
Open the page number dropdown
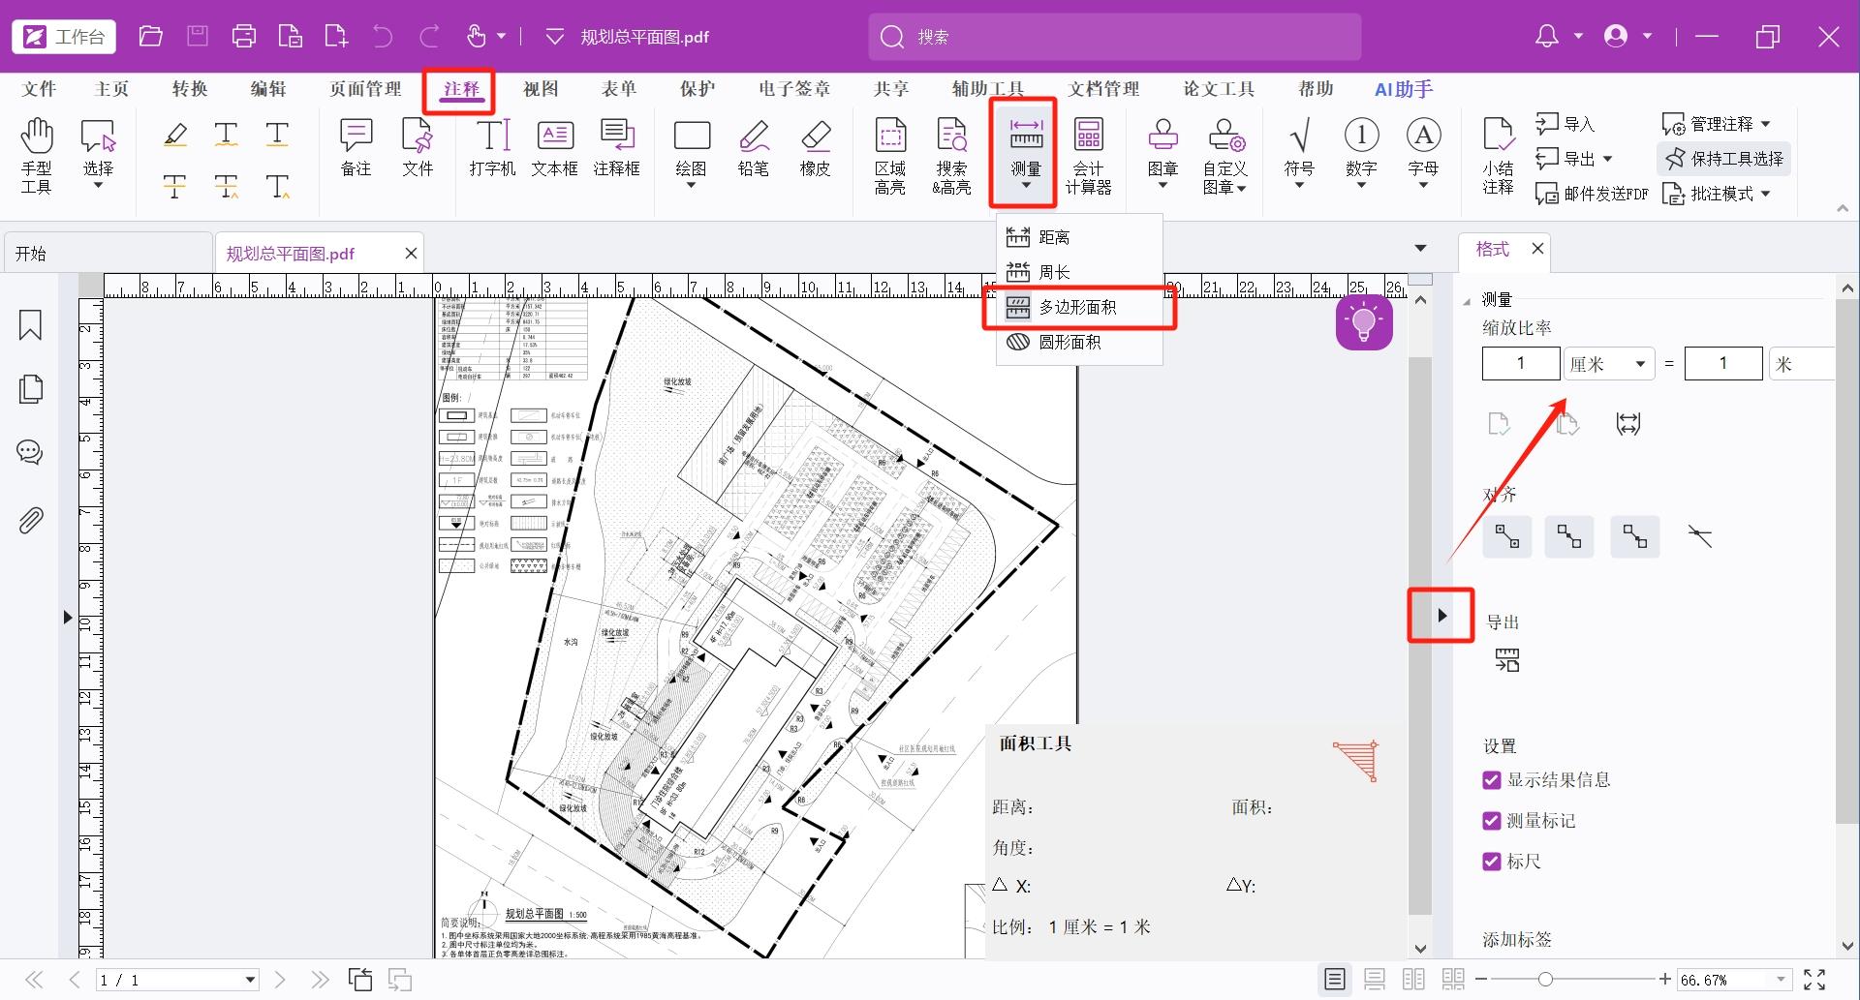pos(250,980)
